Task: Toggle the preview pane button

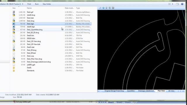Action: pos(177,4)
